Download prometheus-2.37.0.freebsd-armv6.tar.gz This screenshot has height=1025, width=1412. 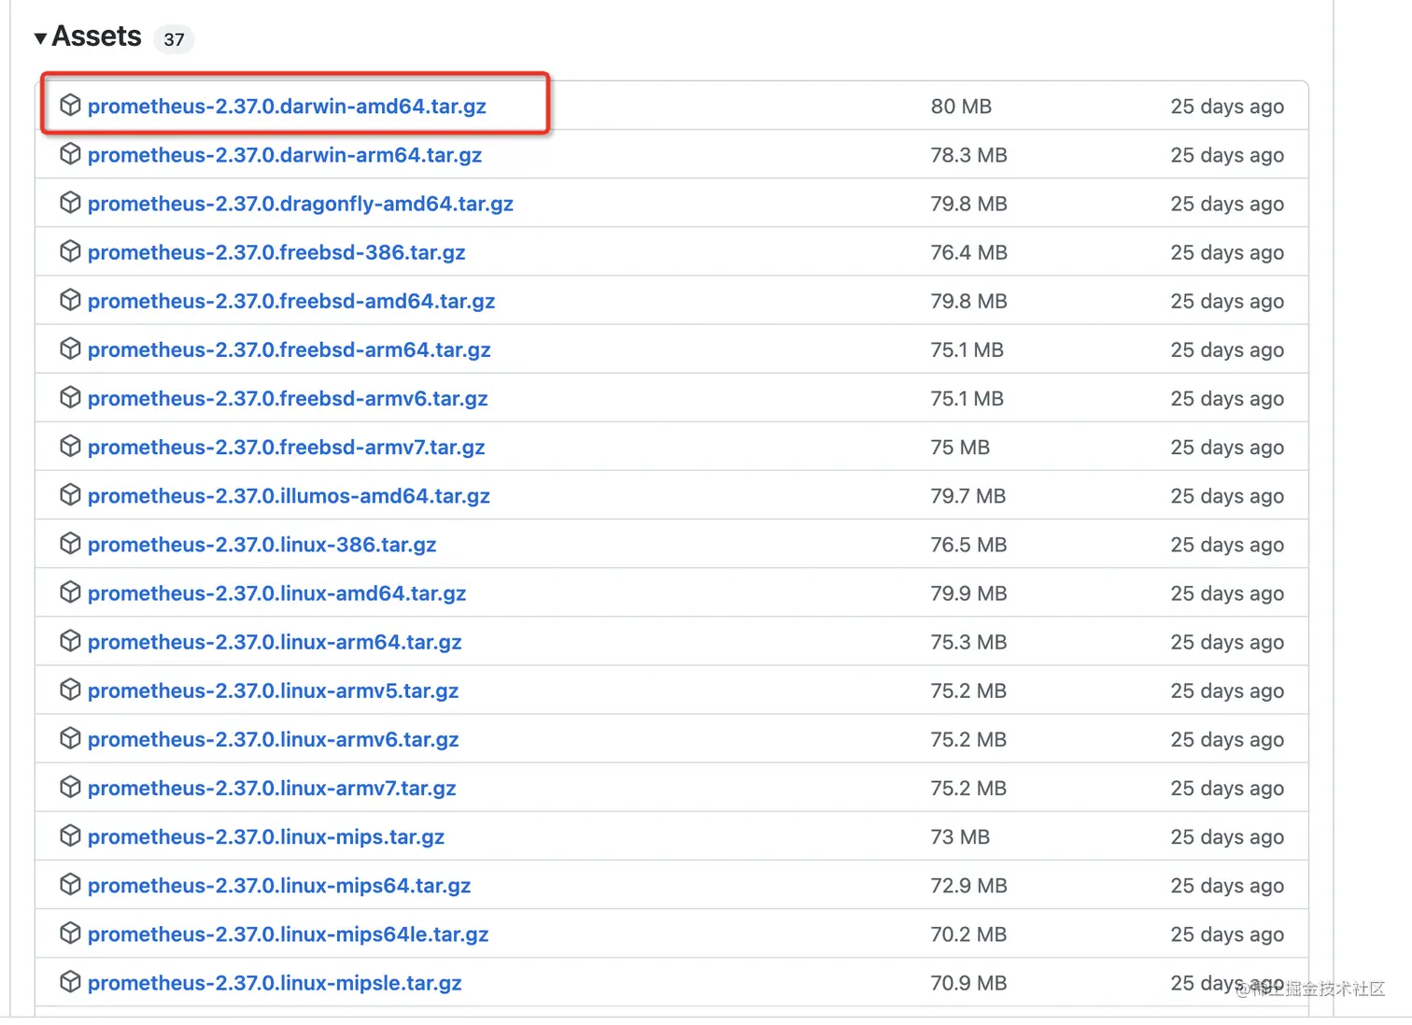[x=288, y=398]
